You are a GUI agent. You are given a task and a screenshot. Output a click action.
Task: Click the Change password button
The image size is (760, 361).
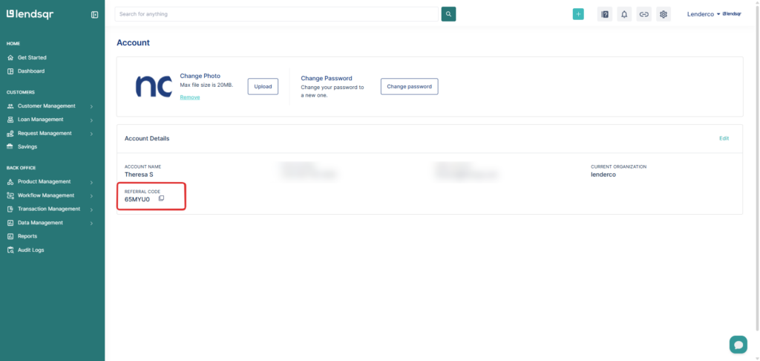pos(409,87)
